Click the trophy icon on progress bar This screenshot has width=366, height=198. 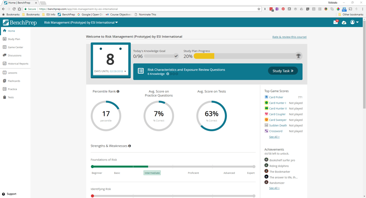click(x=299, y=56)
